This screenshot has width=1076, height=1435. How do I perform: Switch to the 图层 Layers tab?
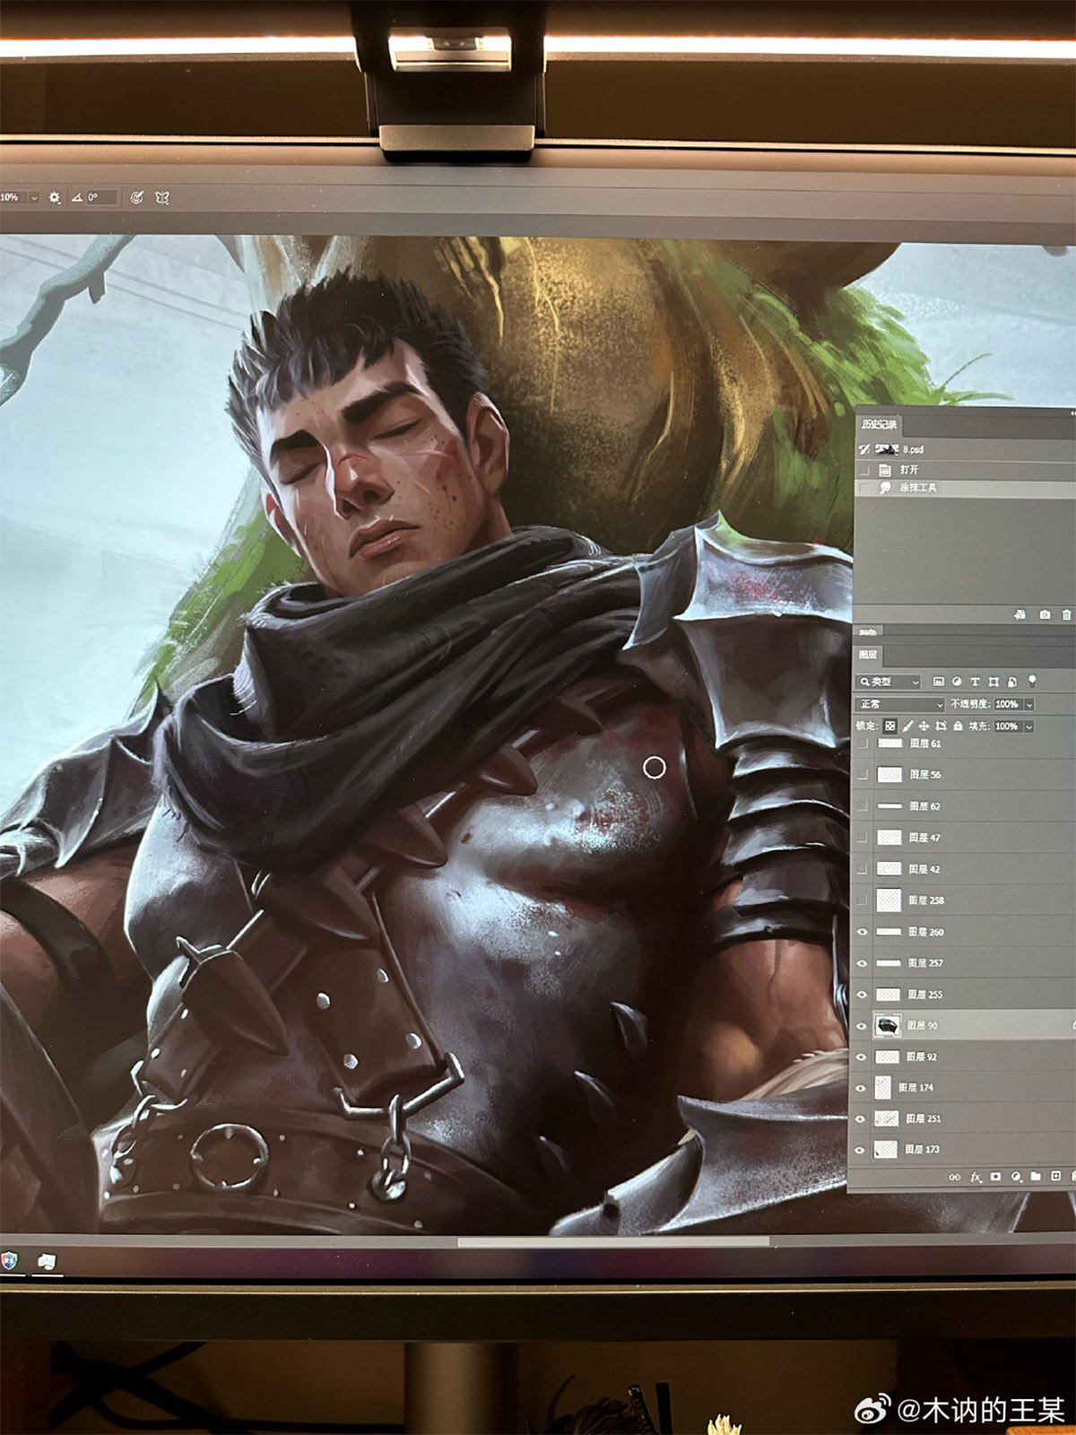tap(868, 655)
